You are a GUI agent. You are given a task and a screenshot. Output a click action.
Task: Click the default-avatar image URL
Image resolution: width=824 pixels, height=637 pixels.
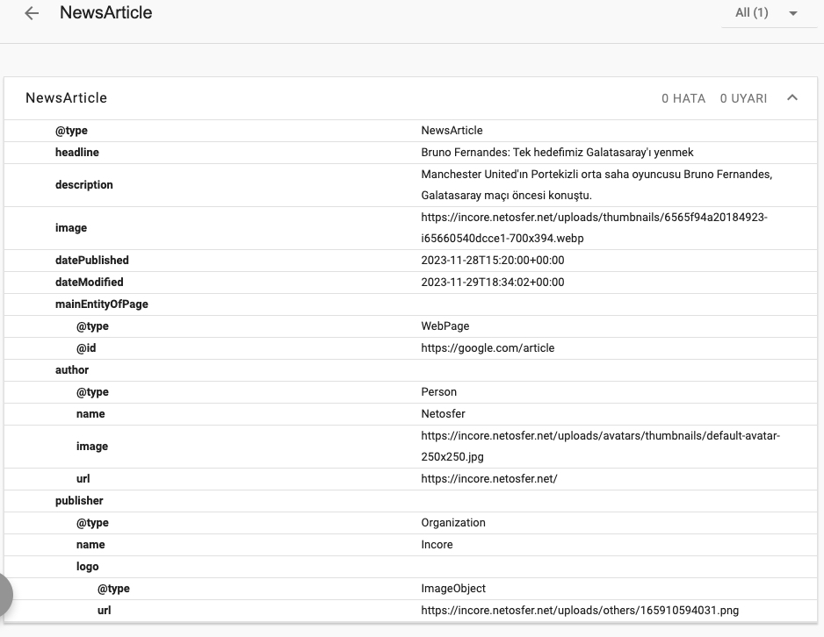click(600, 446)
